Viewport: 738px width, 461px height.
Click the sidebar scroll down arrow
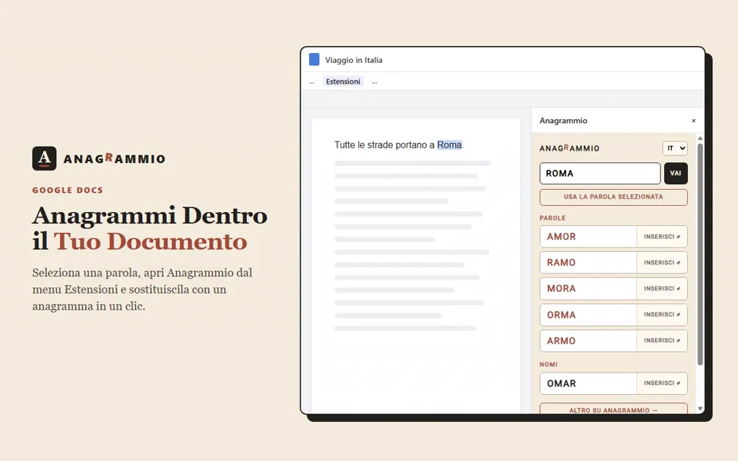700,408
